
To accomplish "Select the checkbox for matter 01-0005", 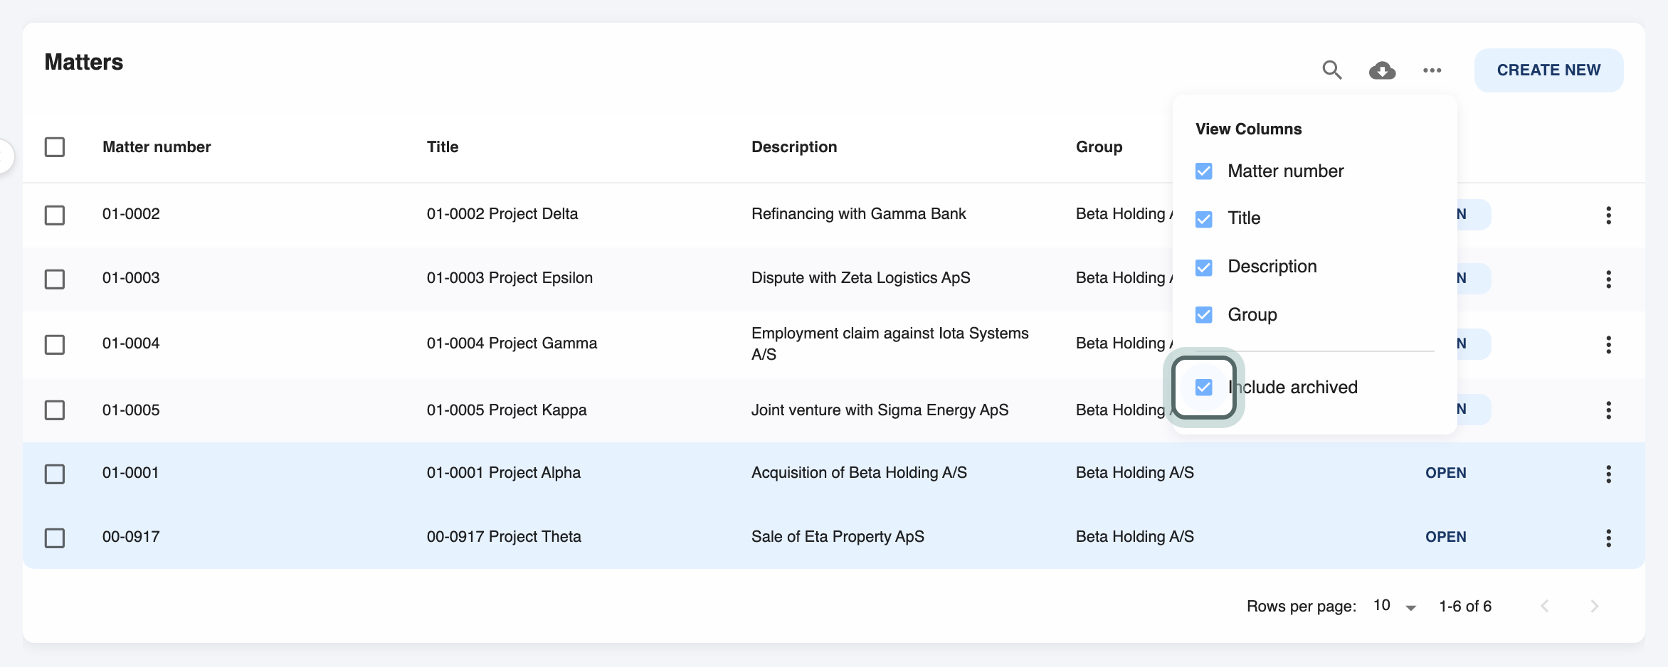I will click(55, 410).
